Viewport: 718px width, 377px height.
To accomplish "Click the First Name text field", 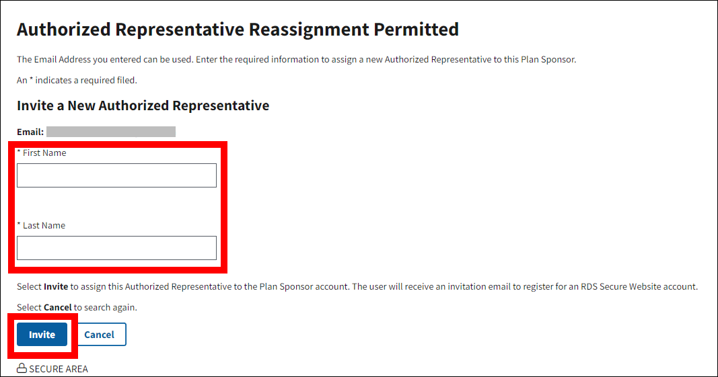I will (x=116, y=175).
